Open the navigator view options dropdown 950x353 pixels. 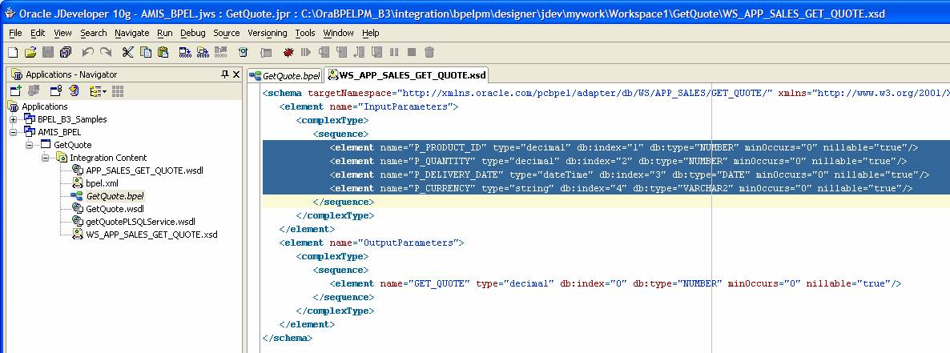tap(98, 91)
